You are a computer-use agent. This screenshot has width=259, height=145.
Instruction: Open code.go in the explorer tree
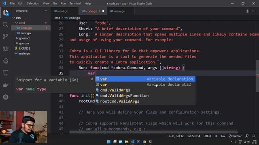pos(31,28)
